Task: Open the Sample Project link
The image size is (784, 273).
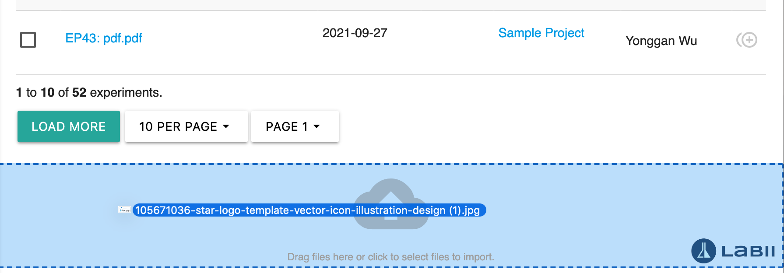Action: (x=541, y=33)
